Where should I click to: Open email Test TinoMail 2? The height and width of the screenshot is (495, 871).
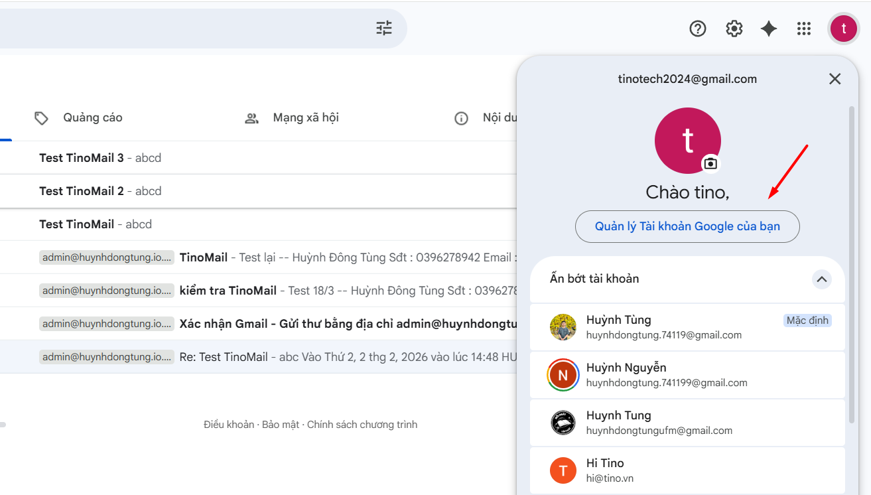point(258,191)
